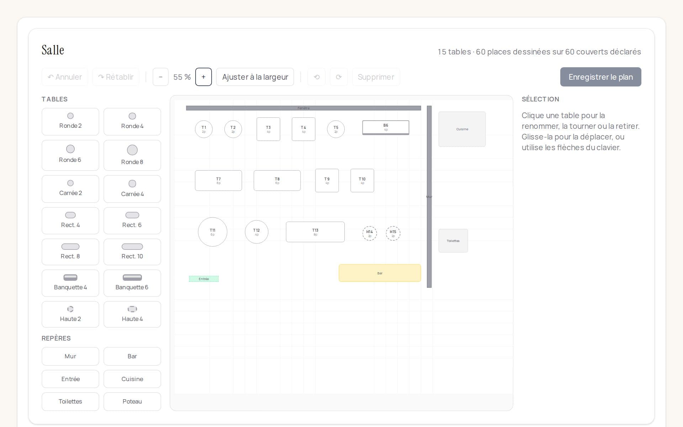Select banquette B6 on plan

386,127
